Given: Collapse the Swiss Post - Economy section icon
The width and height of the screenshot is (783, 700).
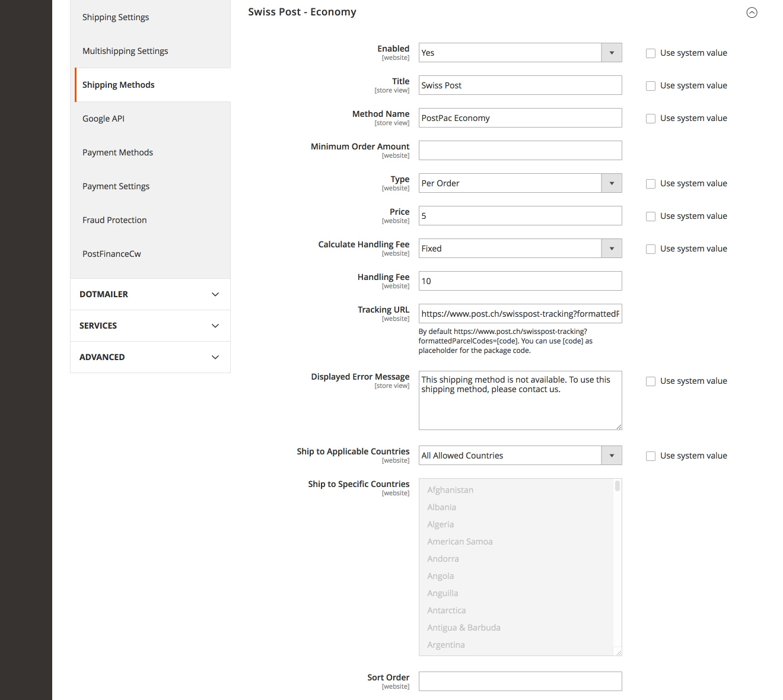Looking at the screenshot, I should point(752,12).
